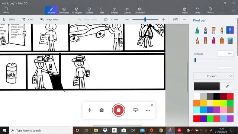Click the current color preview box
Viewport: 238px width, 134px height.
207,86
